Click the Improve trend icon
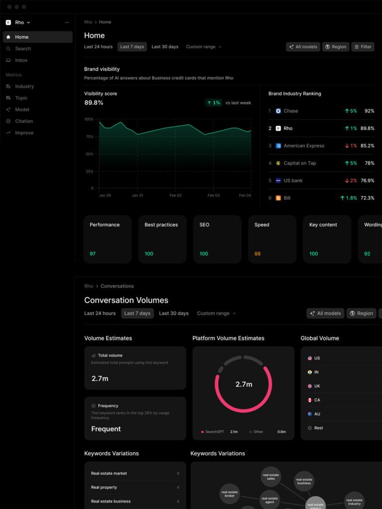 click(x=8, y=133)
